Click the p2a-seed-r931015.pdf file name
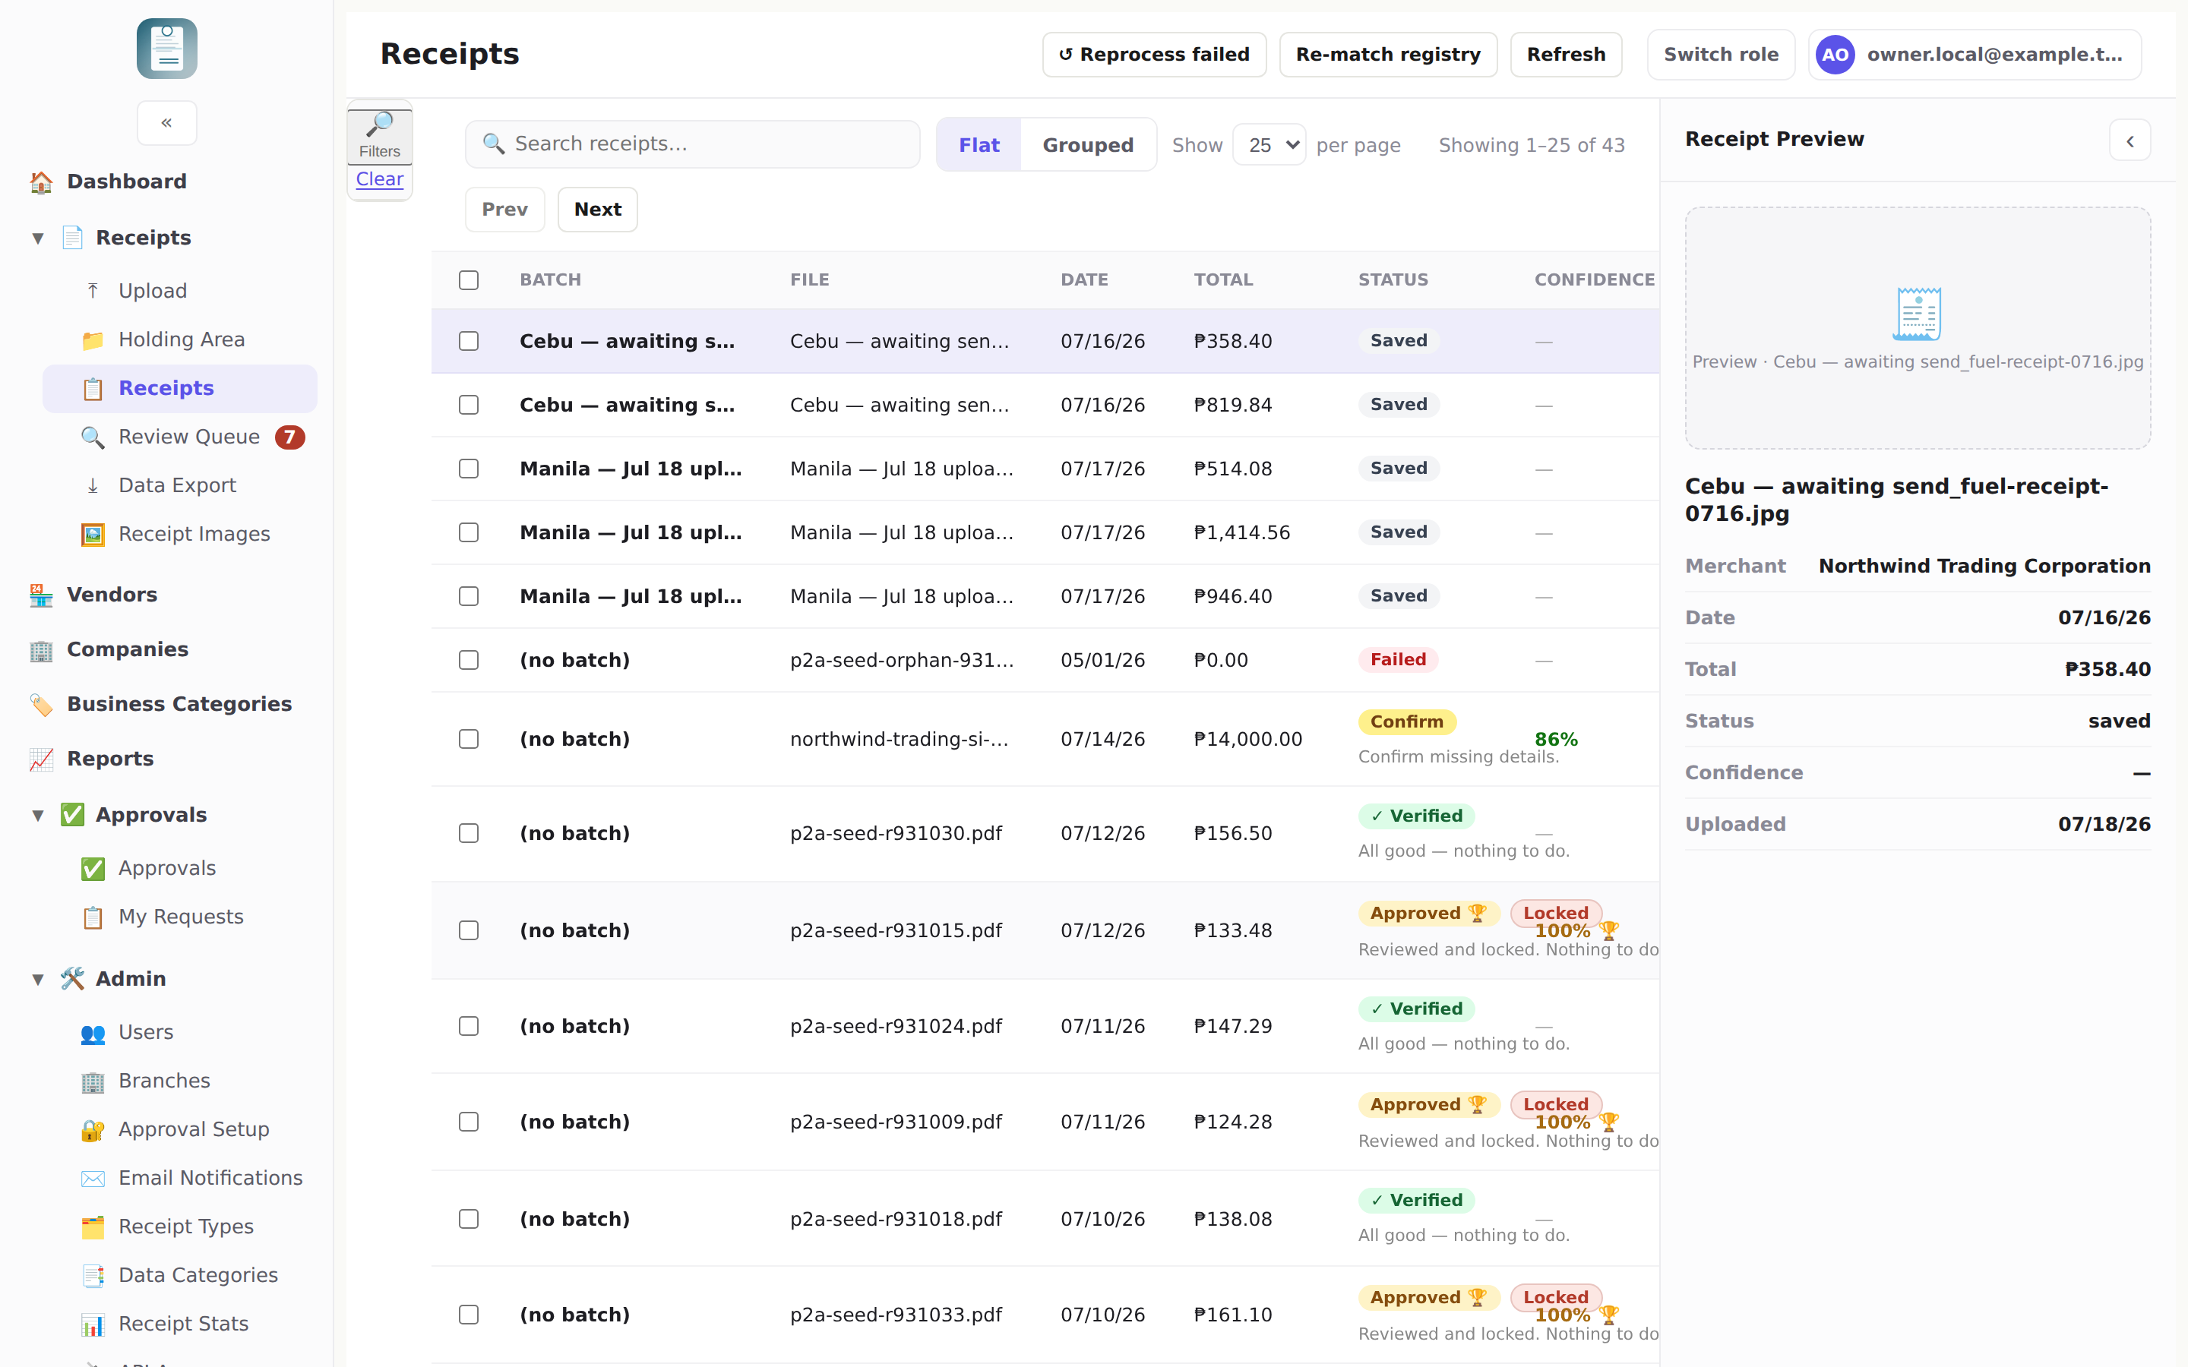Viewport: 2188px width, 1367px height. [x=895, y=931]
